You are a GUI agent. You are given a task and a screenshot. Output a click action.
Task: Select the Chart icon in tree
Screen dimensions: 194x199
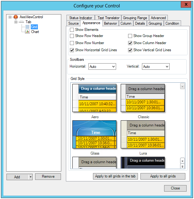pyautogui.click(x=27, y=32)
